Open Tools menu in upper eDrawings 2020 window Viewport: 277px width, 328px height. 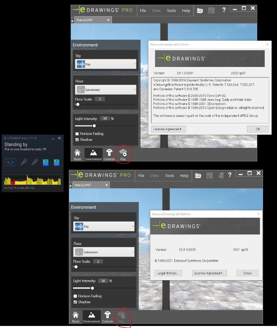171,11
